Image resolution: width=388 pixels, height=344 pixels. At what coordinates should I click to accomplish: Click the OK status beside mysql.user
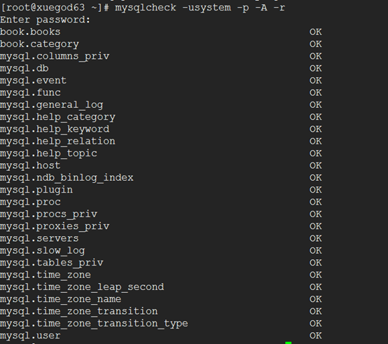[x=315, y=336]
